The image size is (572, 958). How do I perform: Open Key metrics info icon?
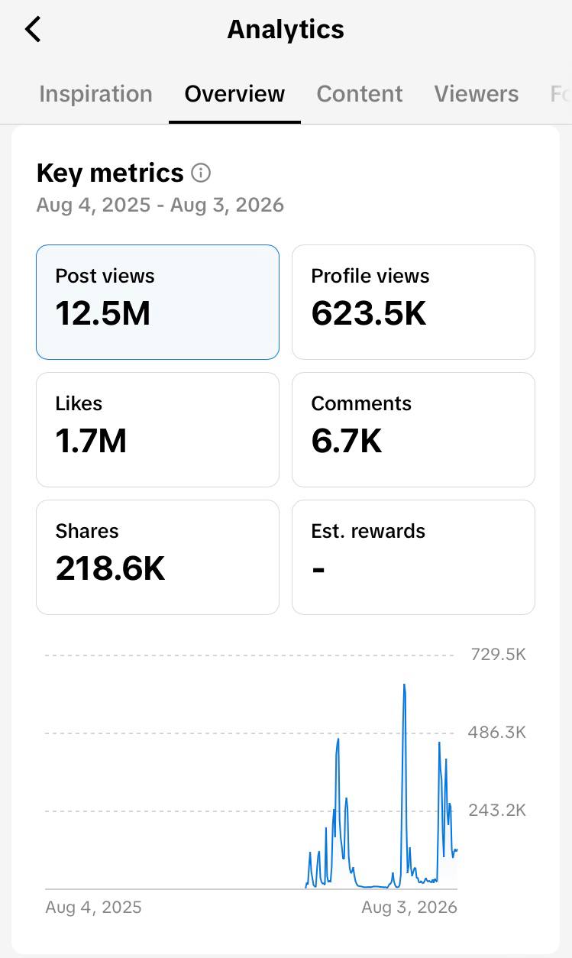(201, 173)
